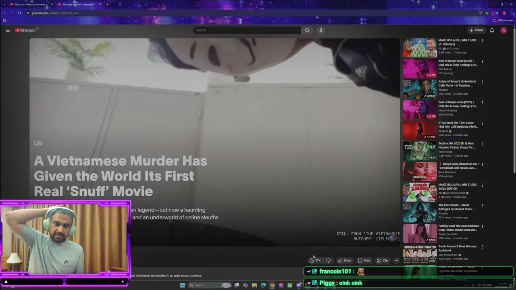The width and height of the screenshot is (516, 290).
Task: Open options for 'Feeling Good Mix 2025'
Action: [482, 226]
